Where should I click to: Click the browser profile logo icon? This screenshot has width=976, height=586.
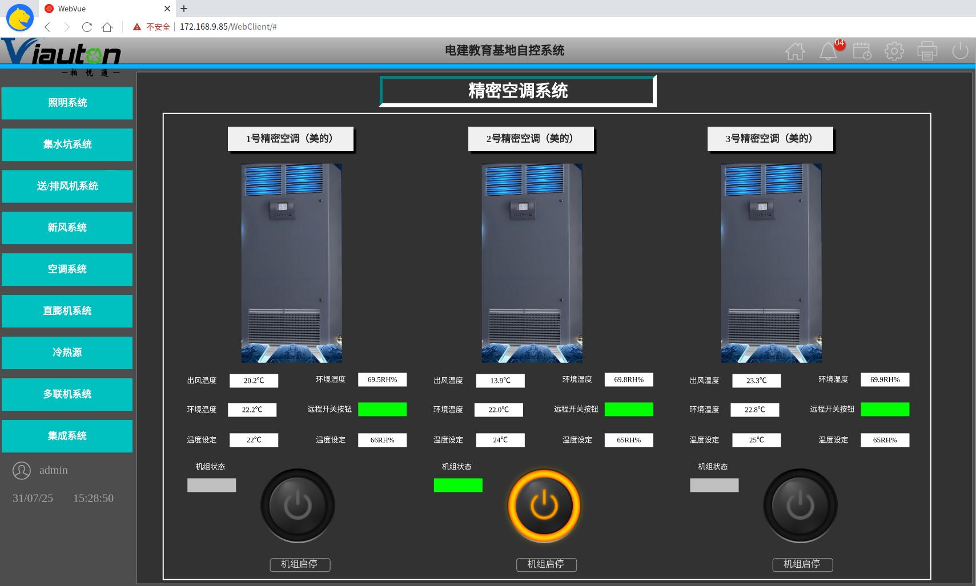[x=20, y=17]
